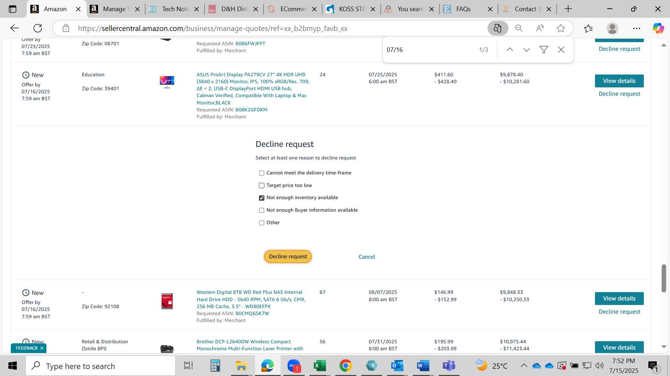Open a new browser tab
This screenshot has width=670, height=376.
(568, 9)
